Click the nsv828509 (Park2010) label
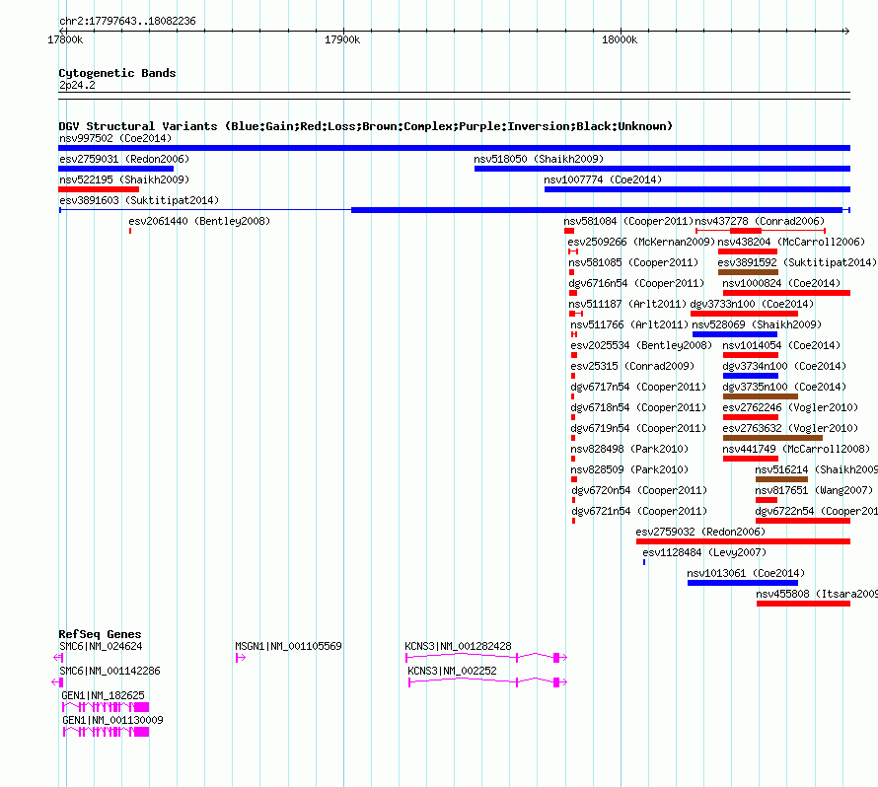This screenshot has height=787, width=878. tap(629, 469)
